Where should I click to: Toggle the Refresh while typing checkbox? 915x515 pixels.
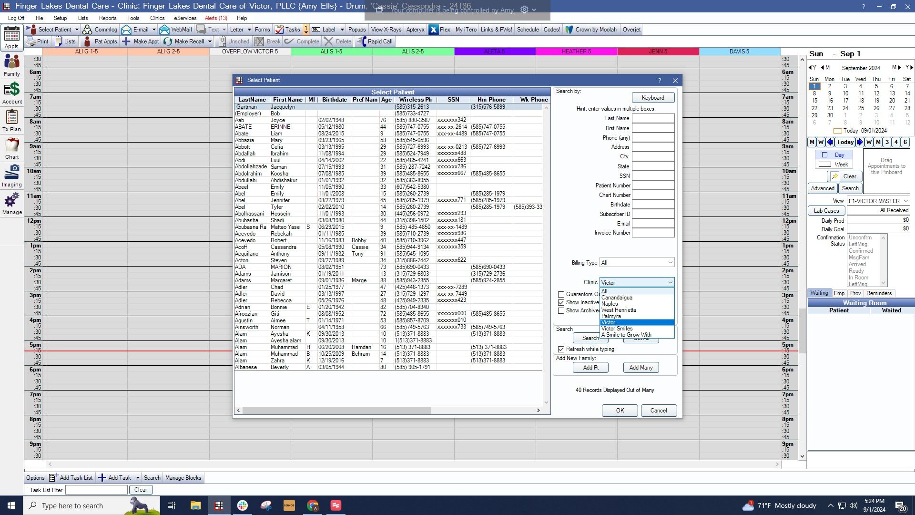561,350
